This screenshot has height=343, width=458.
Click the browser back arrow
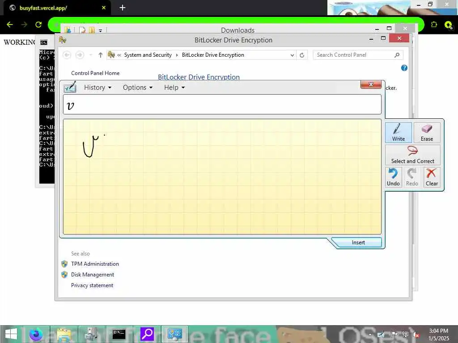[x=10, y=25]
